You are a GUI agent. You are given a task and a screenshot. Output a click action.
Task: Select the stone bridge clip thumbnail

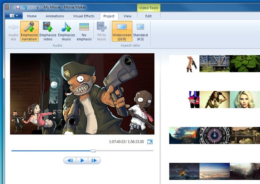[245, 136]
